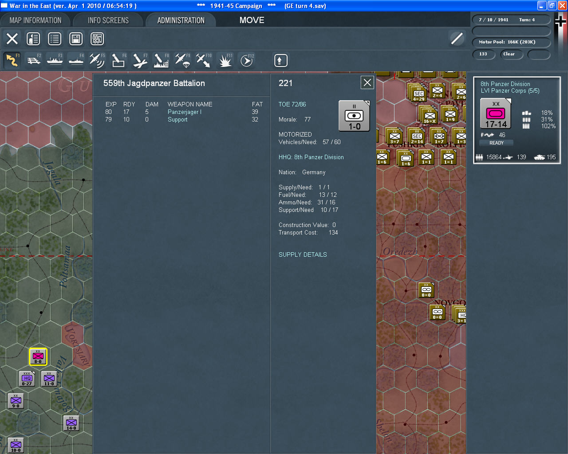The height and width of the screenshot is (454, 568).
Task: Click the F12 end turn arrow icon
Action: 246,60
